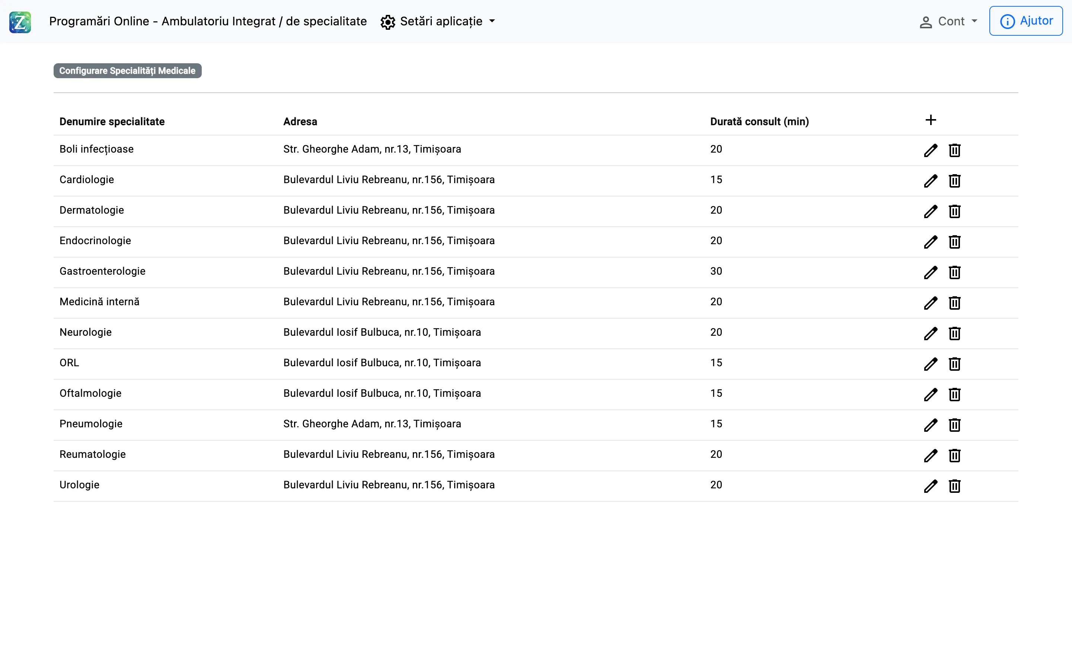Edit the Gastroenterologie specialty
The height and width of the screenshot is (670, 1072).
tap(931, 272)
